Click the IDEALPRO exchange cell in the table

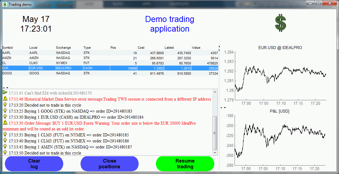coord(70,68)
